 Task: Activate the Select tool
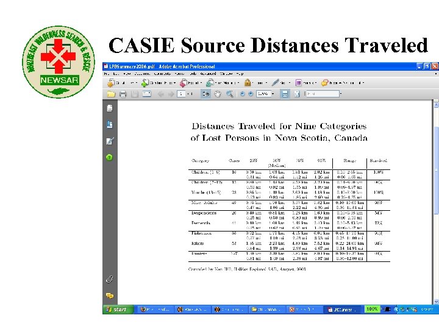pos(206,94)
